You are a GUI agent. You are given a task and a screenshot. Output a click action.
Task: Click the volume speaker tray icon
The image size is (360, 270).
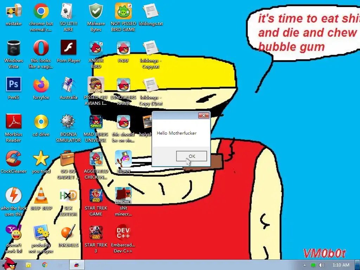(x=322, y=265)
